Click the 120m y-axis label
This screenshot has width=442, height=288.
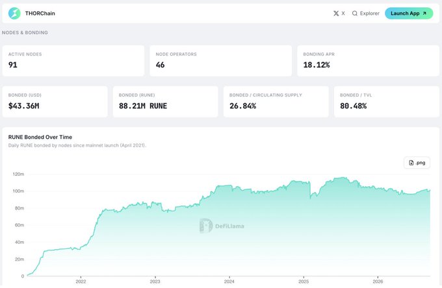[x=18, y=174]
